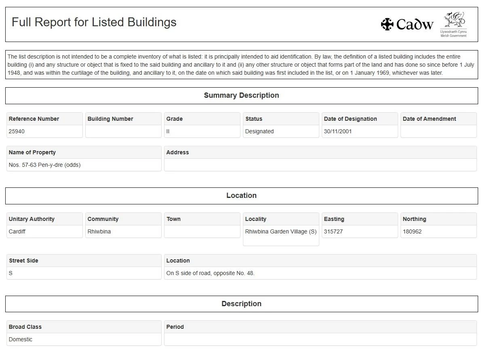Viewport: 485px width, 351px height.
Task: Click the Description section header
Action: point(241,304)
